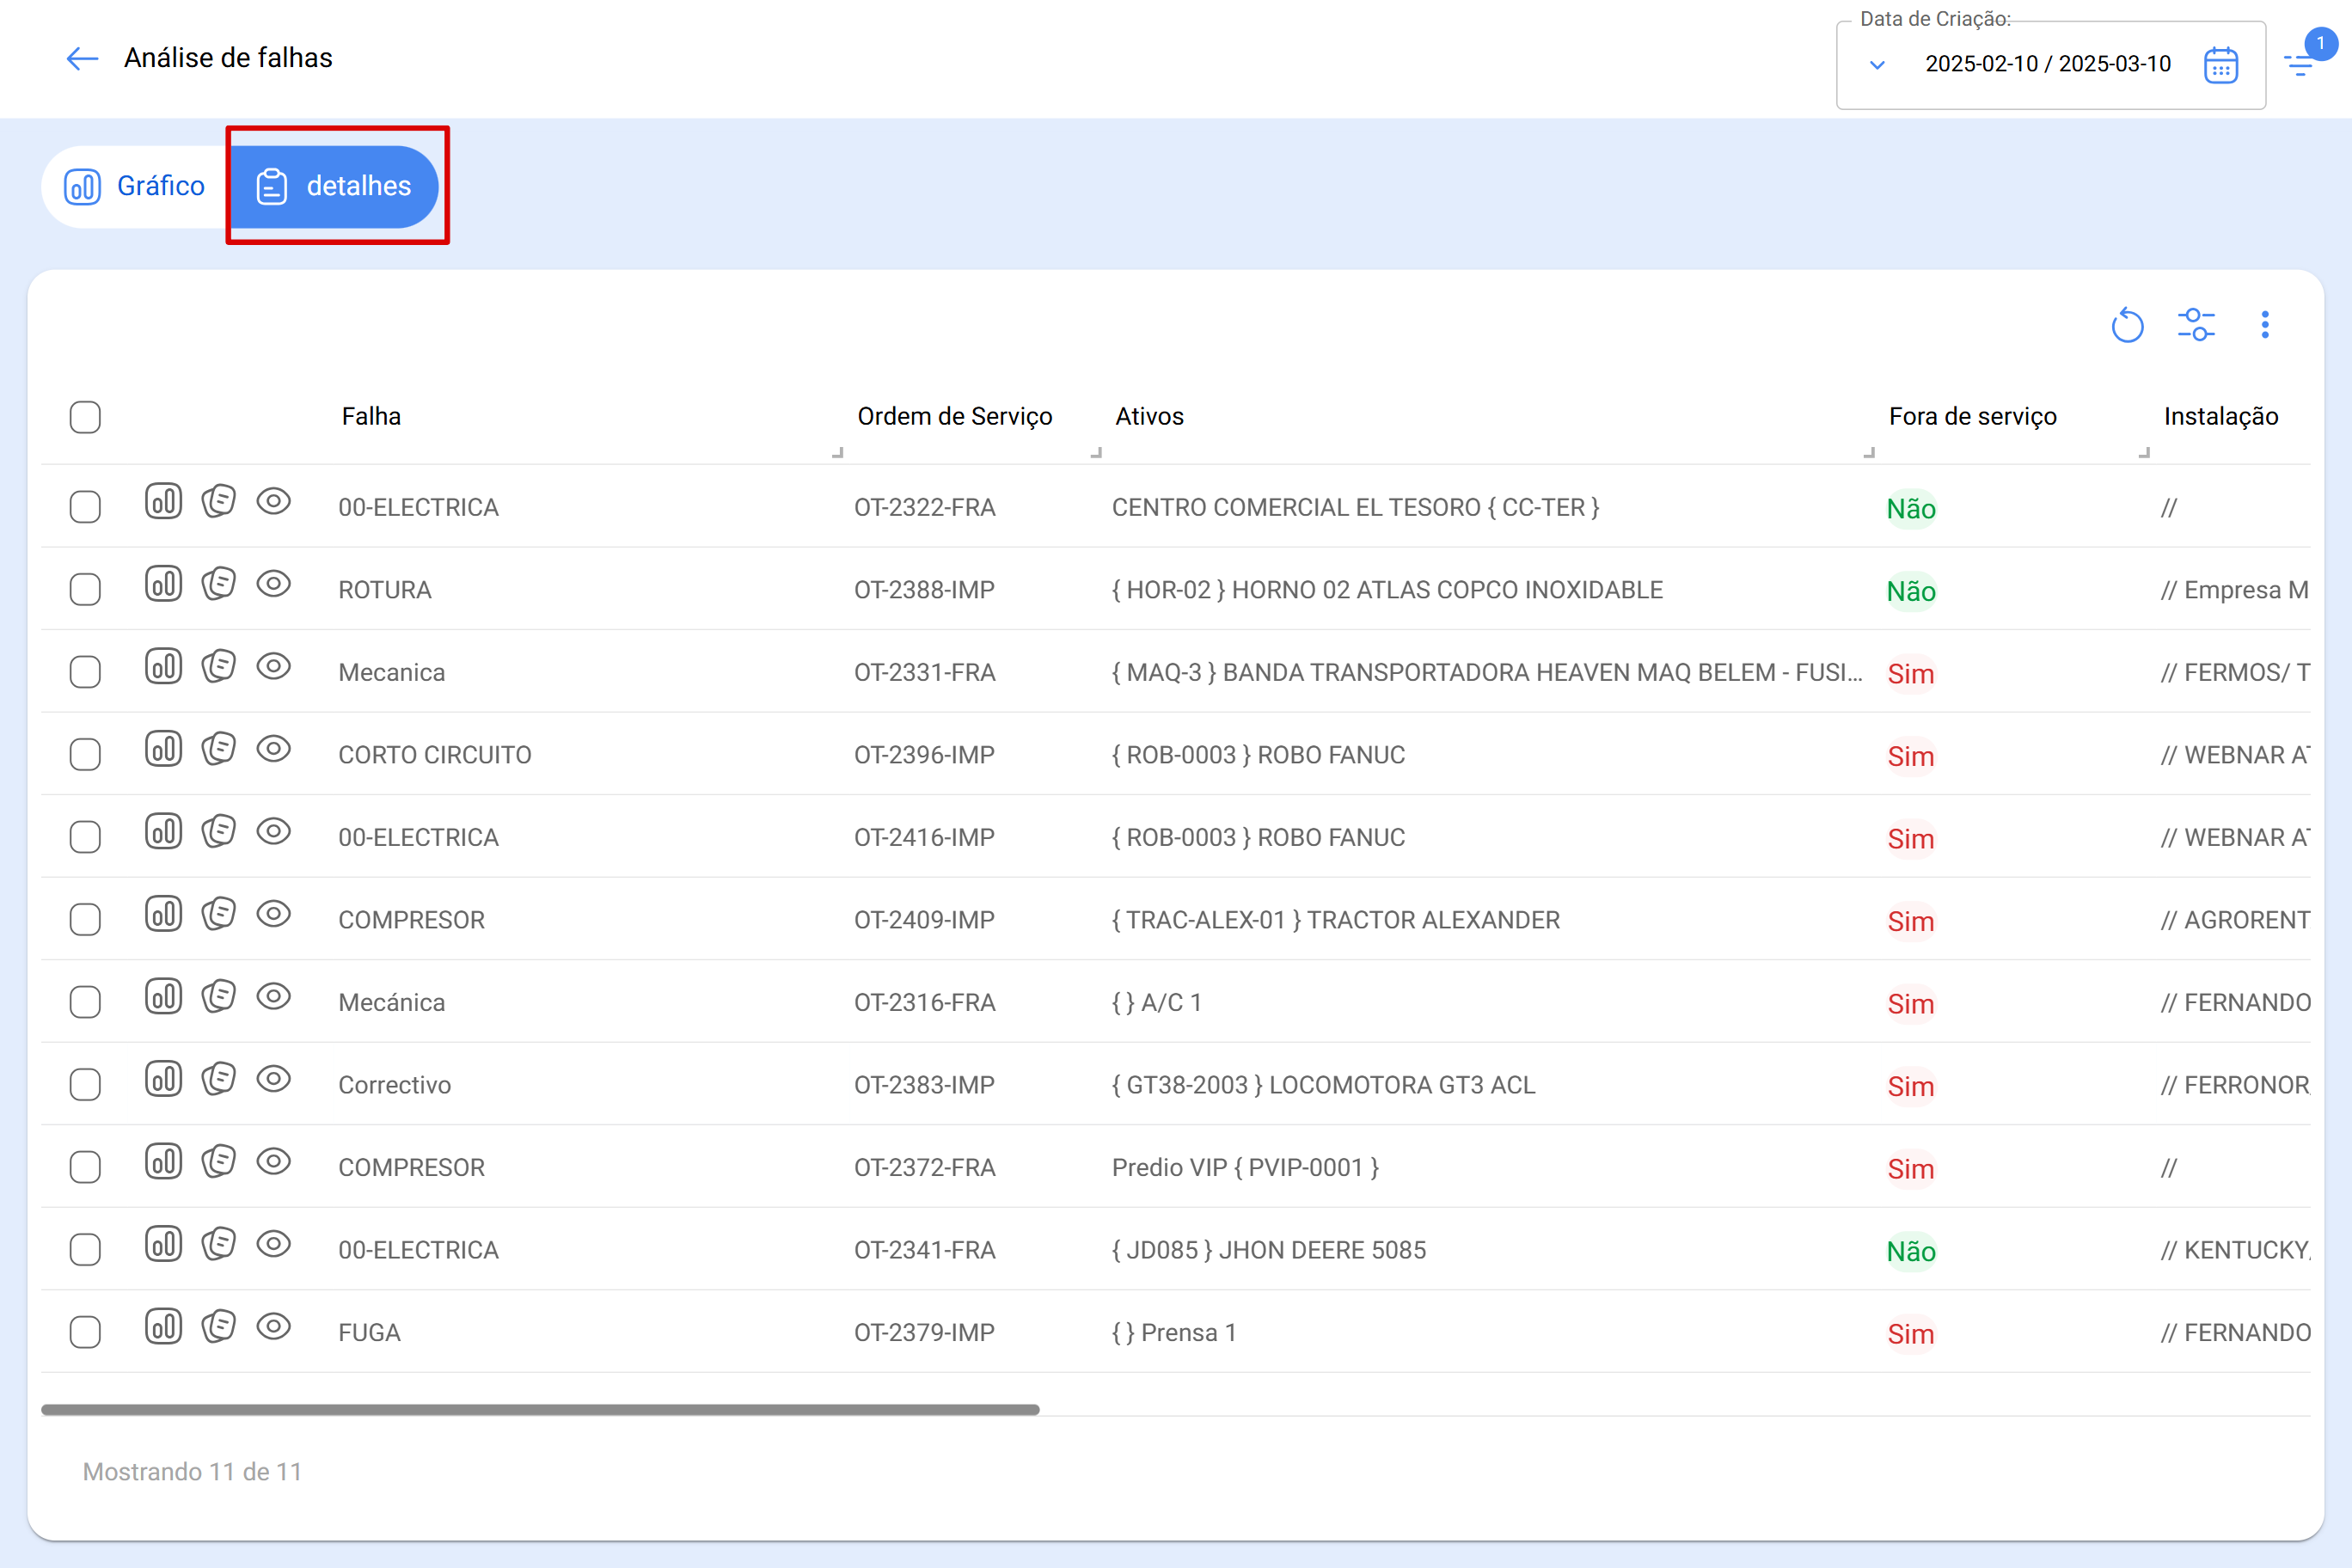The image size is (2352, 1568).
Task: Select the detalhes tab
Action: click(335, 186)
